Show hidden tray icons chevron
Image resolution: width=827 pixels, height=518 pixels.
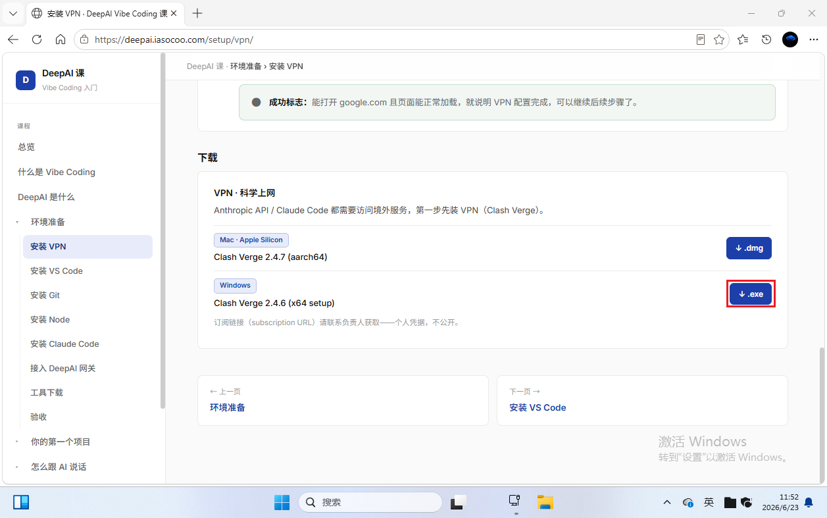click(x=666, y=502)
